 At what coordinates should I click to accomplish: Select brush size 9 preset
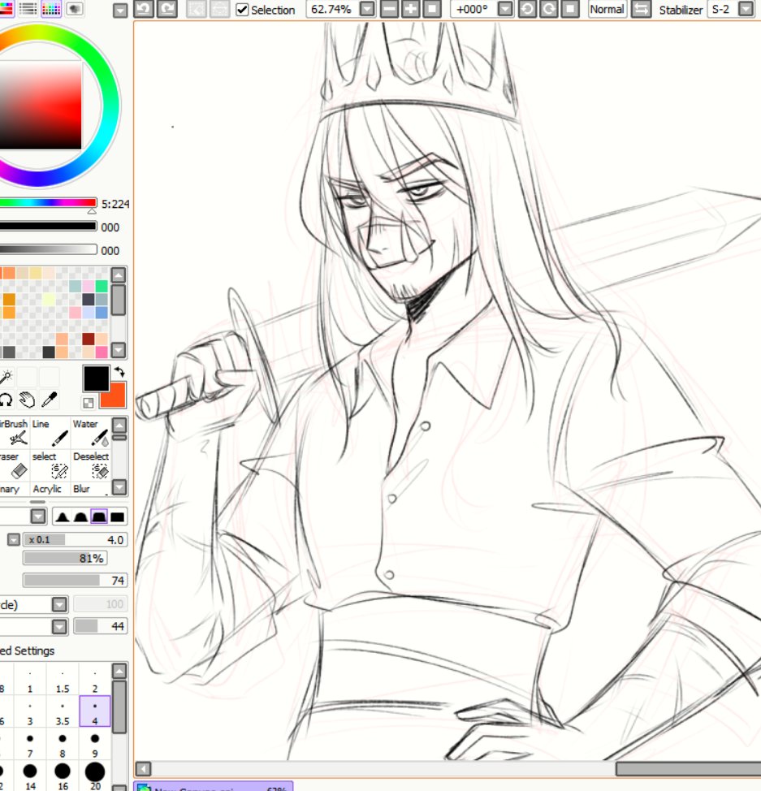[x=95, y=744]
